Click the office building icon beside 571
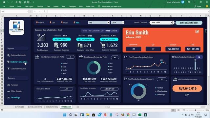The width and height of the screenshot is (210, 118). tap(80, 46)
